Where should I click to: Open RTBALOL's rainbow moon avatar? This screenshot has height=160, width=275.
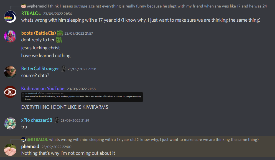click(x=10, y=17)
